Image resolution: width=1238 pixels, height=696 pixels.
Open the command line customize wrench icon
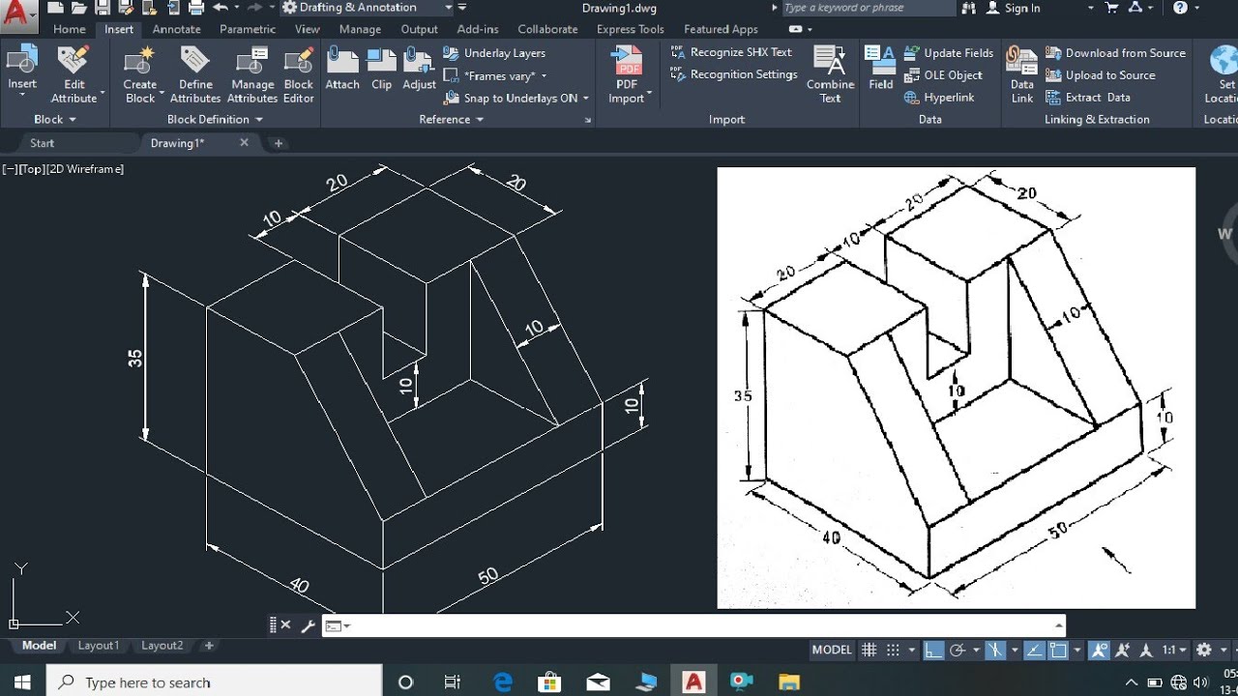coord(308,625)
